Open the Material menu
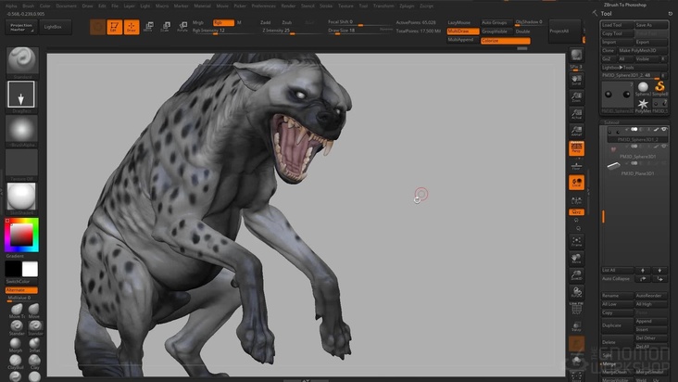 pos(202,6)
